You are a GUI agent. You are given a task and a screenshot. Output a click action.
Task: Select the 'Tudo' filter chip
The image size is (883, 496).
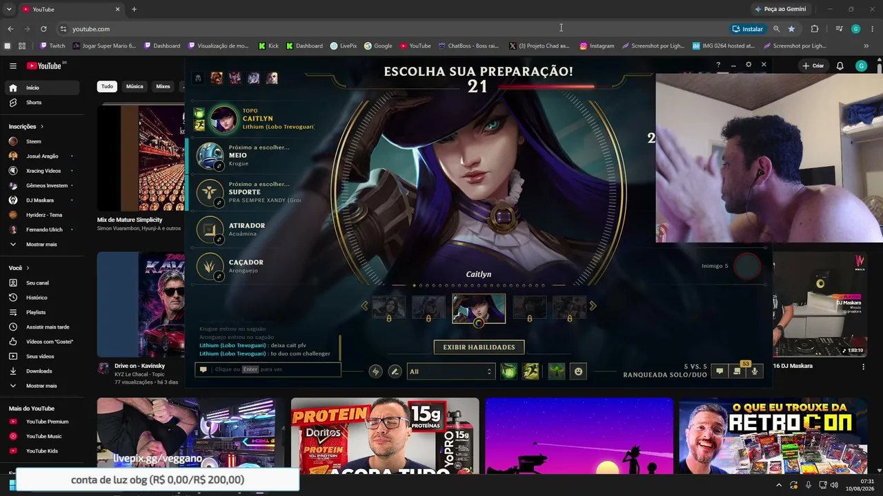click(107, 87)
